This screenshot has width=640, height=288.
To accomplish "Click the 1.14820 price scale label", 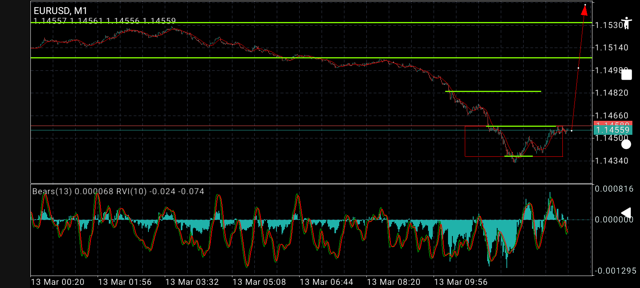I will [x=612, y=93].
